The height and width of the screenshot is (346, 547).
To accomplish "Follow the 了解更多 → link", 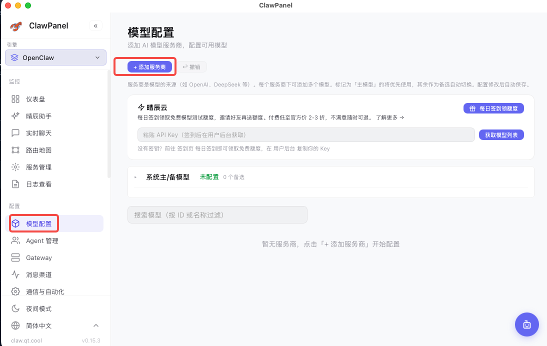I will click(x=390, y=117).
